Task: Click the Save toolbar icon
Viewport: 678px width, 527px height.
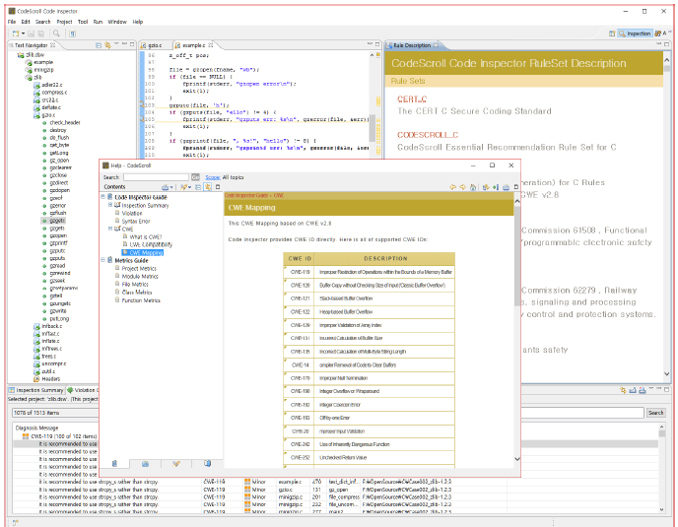Action: 32,33
